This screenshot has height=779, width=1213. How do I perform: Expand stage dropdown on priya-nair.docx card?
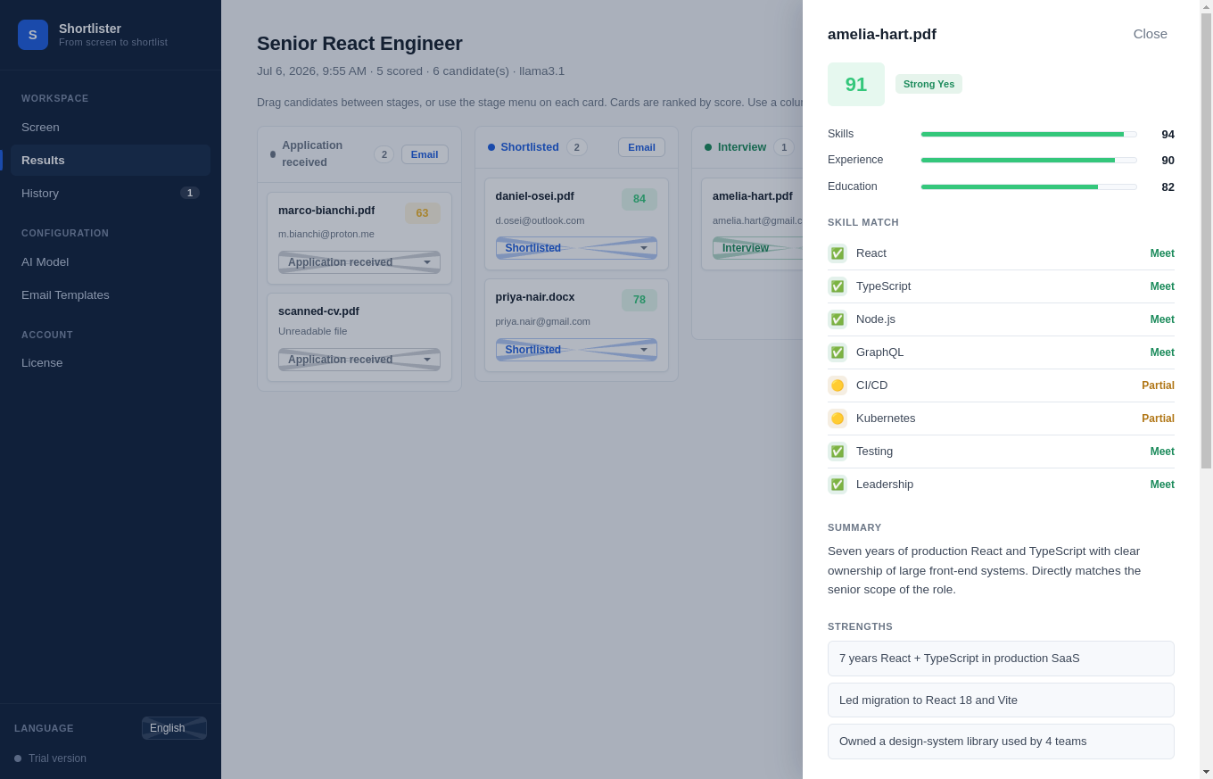click(576, 350)
